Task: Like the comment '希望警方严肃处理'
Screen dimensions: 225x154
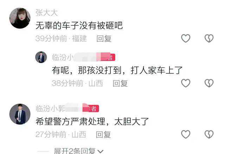Action: click(186, 134)
